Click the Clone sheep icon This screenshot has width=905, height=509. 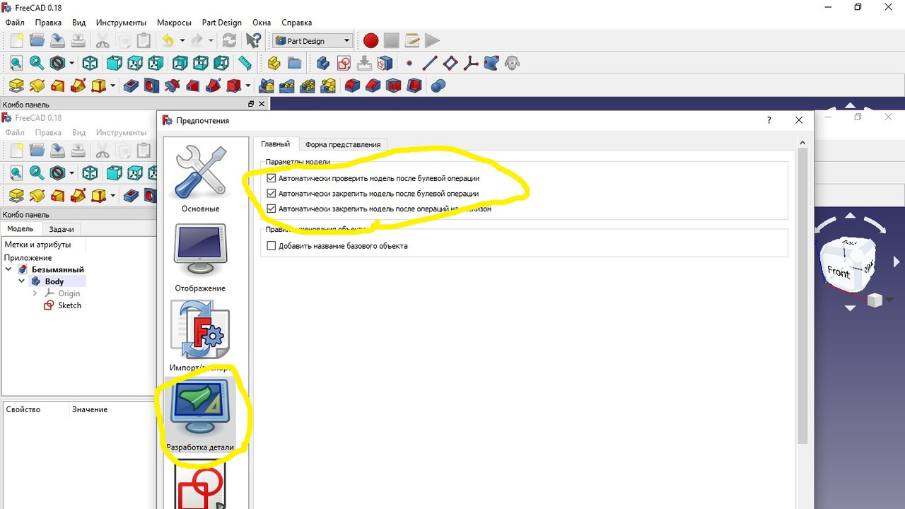click(513, 64)
